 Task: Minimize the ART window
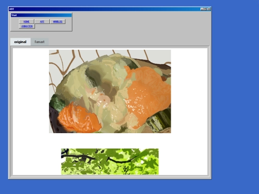click(x=202, y=9)
